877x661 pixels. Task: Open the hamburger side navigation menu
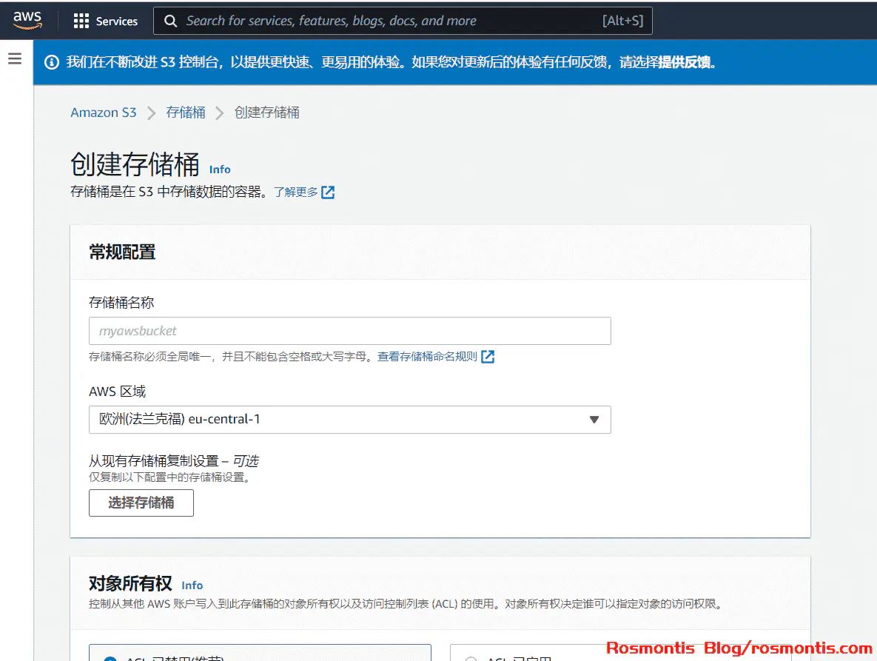15,58
